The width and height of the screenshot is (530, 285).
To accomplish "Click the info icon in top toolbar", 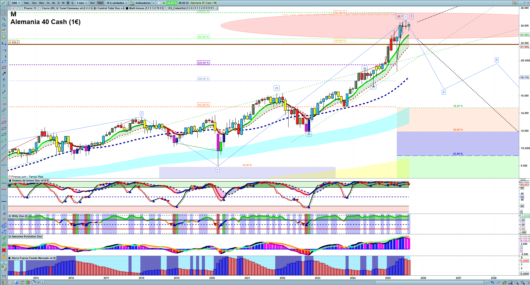I will [x=159, y=3].
